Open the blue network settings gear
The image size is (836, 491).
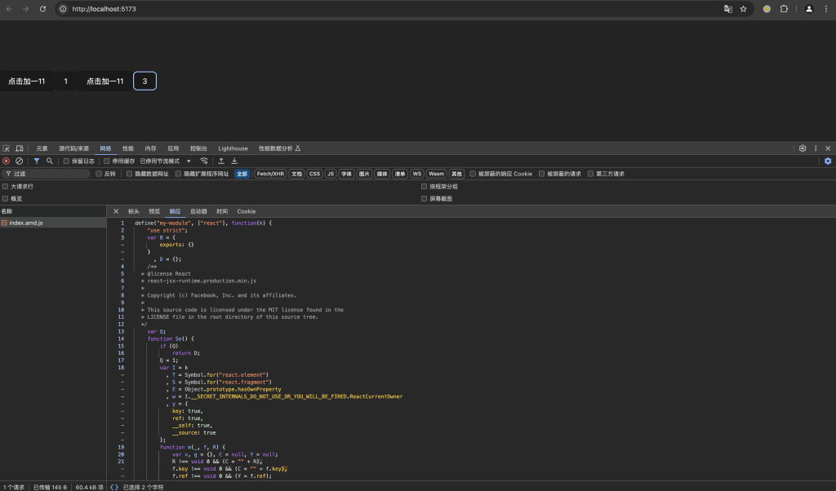click(x=828, y=161)
